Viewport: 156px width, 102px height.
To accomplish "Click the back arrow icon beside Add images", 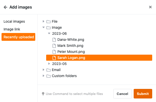I will 6,7.
